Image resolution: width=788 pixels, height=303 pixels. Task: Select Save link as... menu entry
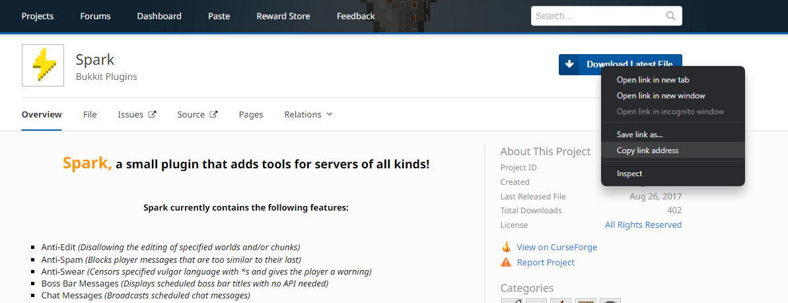(639, 134)
